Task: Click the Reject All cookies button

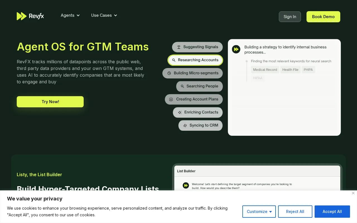Action: 295,212
